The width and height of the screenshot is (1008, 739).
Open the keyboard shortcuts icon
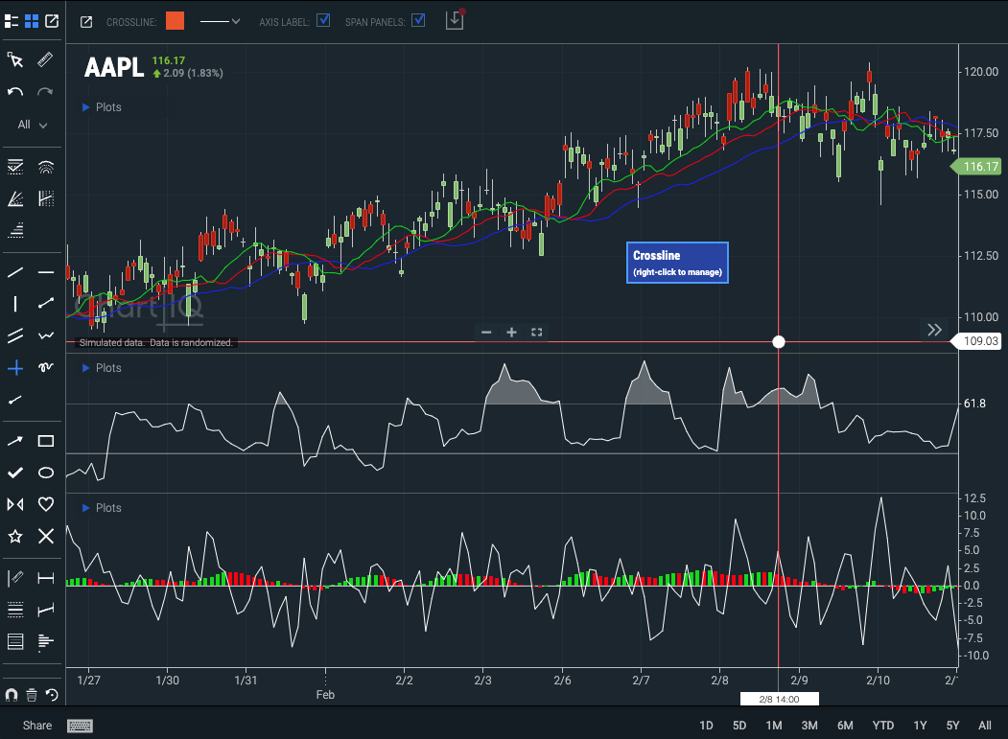(x=81, y=726)
